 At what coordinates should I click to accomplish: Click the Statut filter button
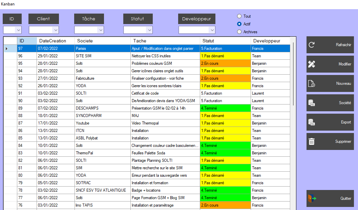pos(138,19)
